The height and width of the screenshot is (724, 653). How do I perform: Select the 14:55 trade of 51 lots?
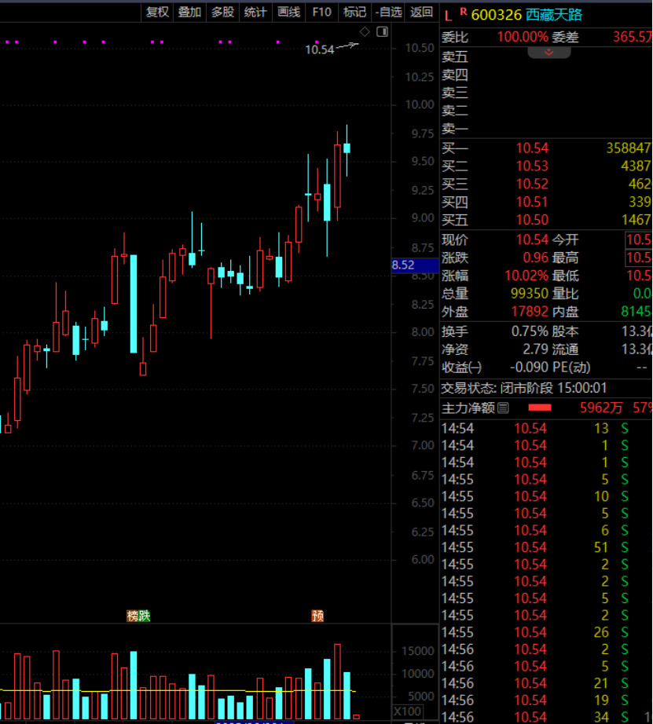(x=546, y=547)
